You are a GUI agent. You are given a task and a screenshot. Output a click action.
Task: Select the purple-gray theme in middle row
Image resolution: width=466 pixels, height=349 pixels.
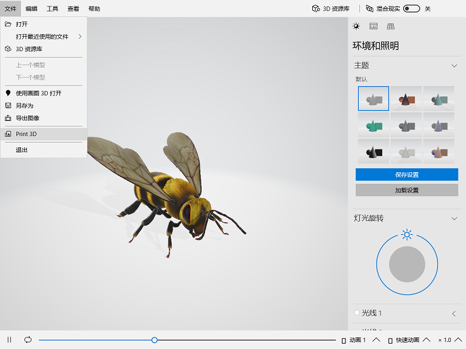point(439,125)
